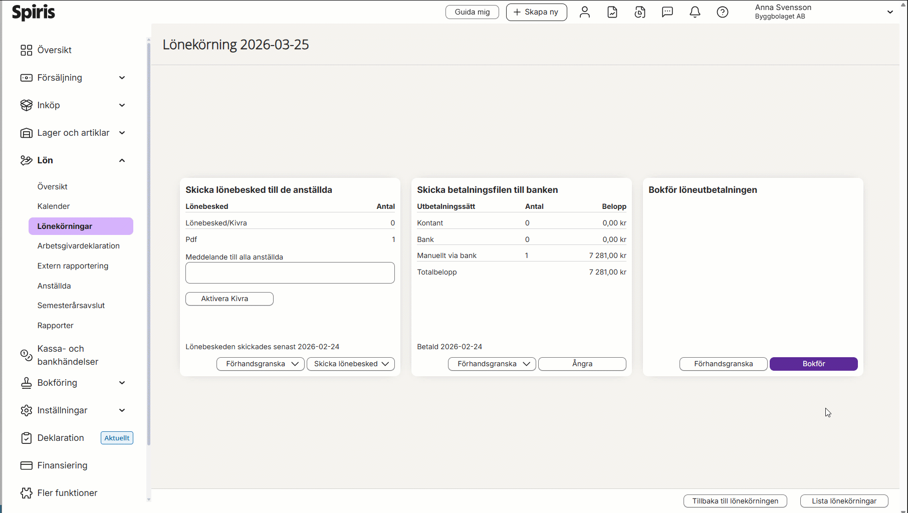The image size is (908, 513).
Task: Go to Arbetsgivardeklaration in Lön menu
Action: (x=78, y=246)
